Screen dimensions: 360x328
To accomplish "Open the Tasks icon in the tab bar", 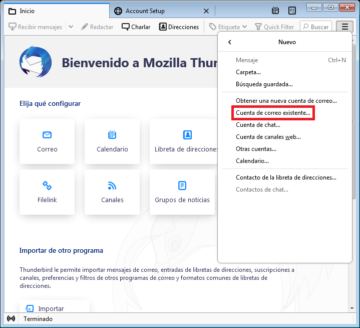I will 292,11.
